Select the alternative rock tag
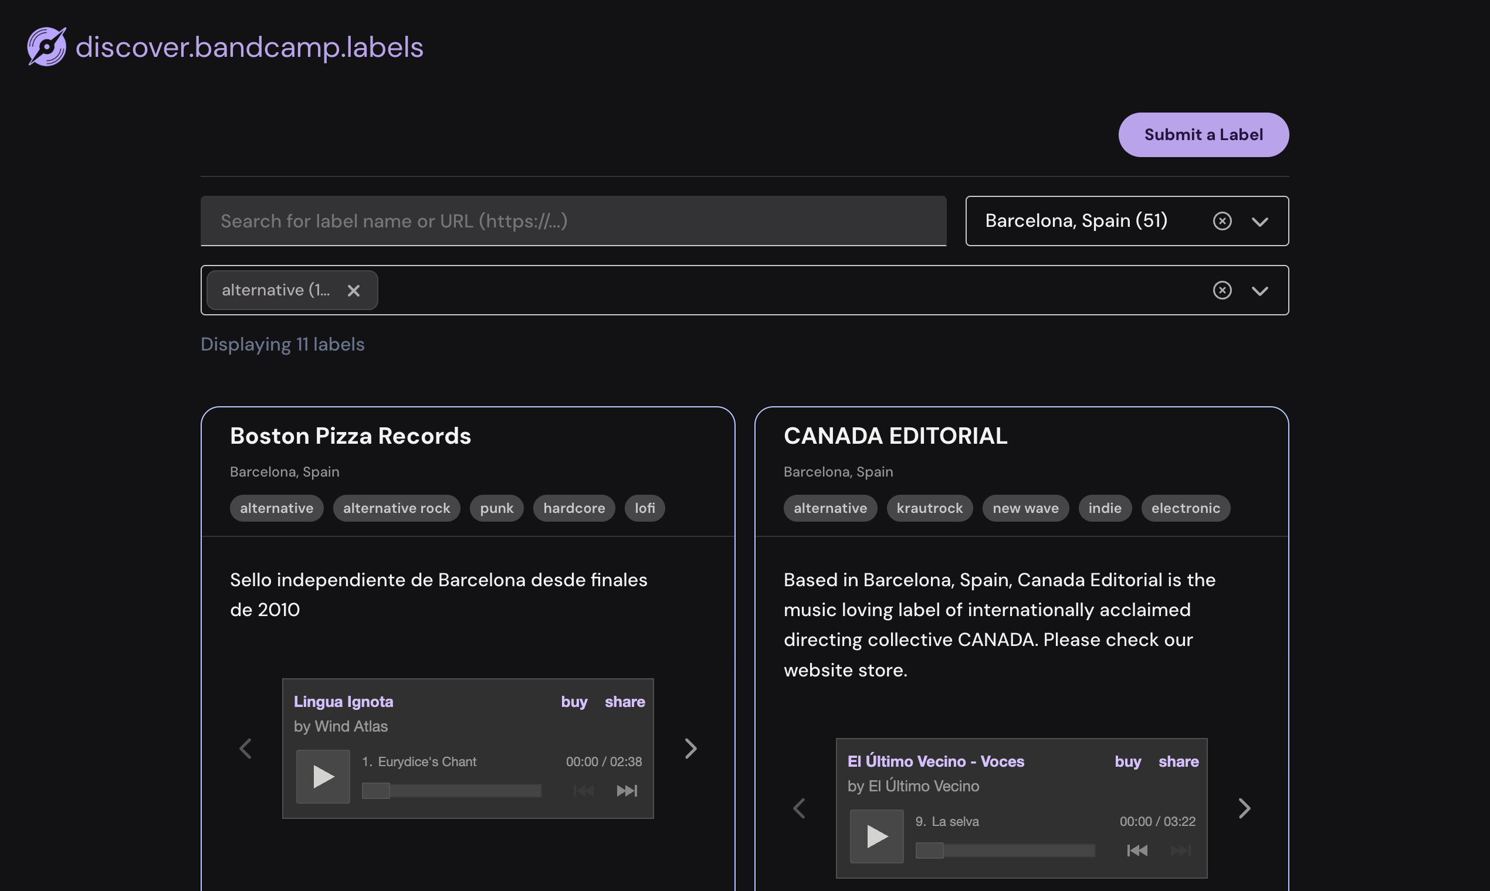Viewport: 1490px width, 891px height. pos(397,508)
